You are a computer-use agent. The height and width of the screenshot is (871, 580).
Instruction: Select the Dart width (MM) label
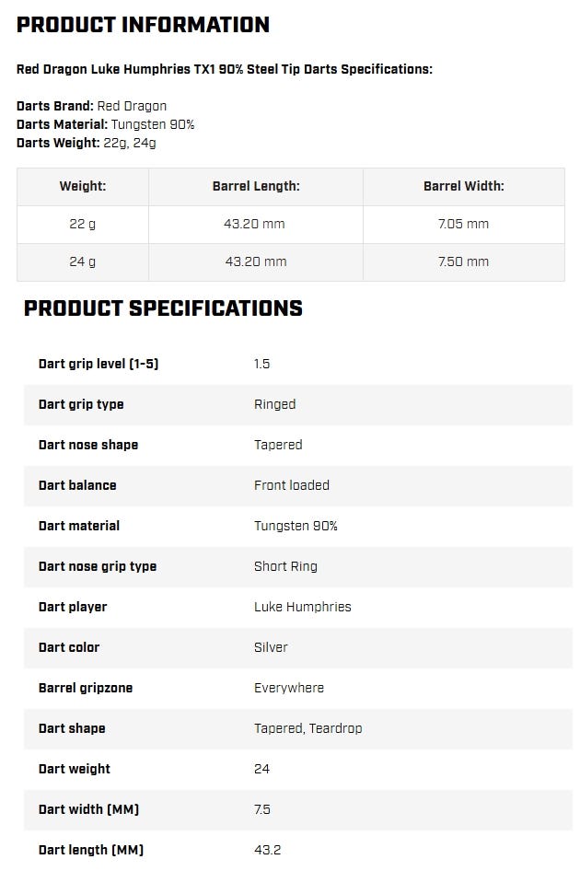pyautogui.click(x=88, y=809)
